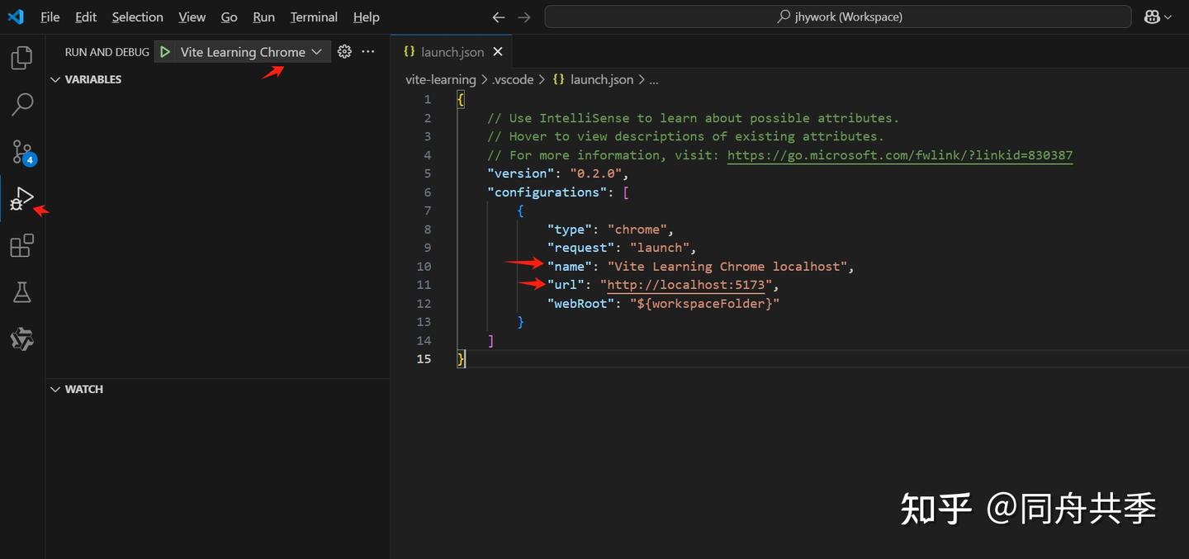Open the Extensions view icon
This screenshot has width=1189, height=559.
tap(21, 245)
